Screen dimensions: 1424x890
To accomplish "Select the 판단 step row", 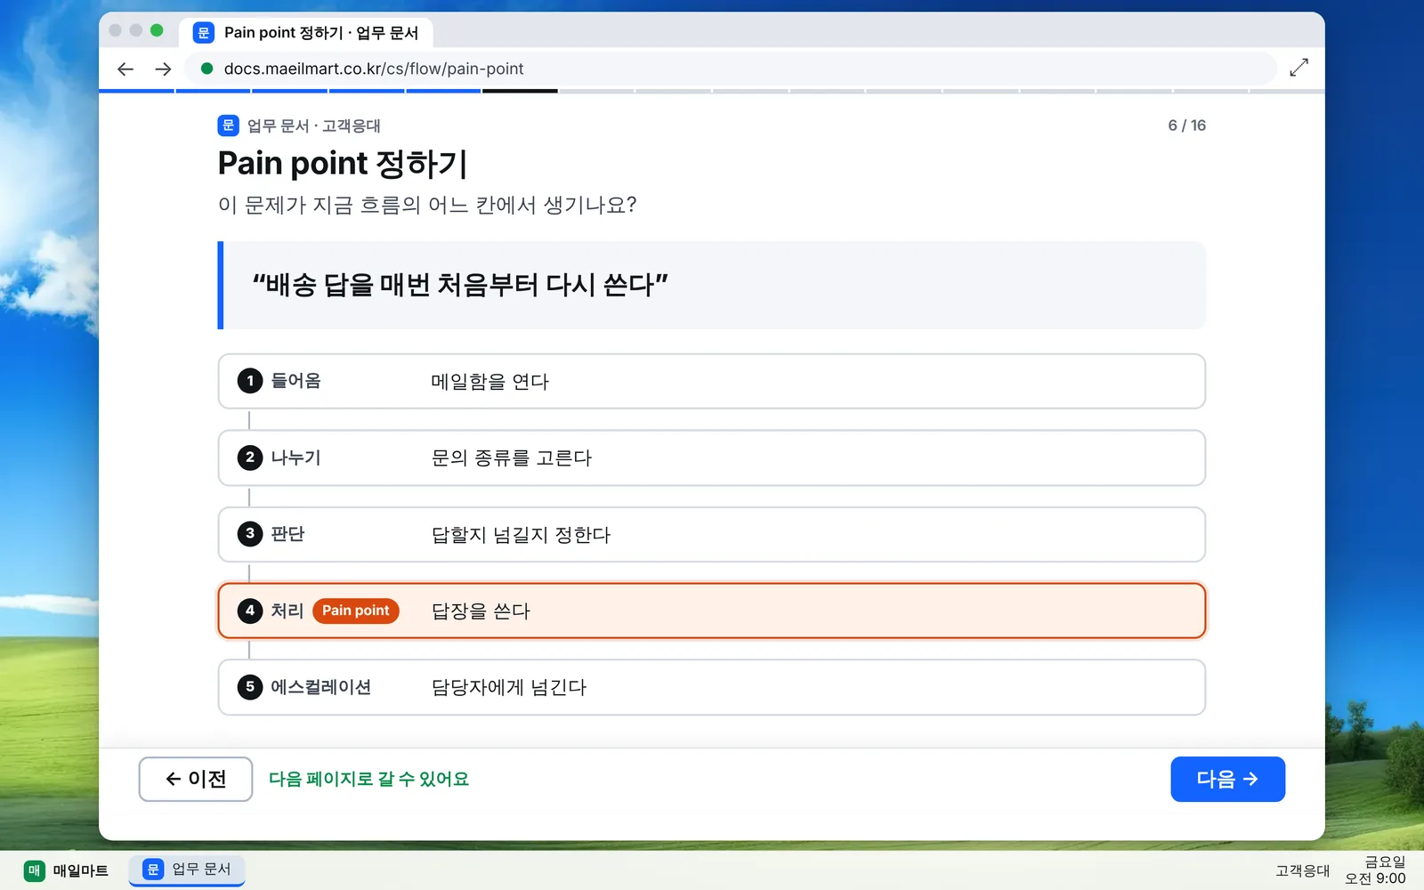I will click(712, 534).
